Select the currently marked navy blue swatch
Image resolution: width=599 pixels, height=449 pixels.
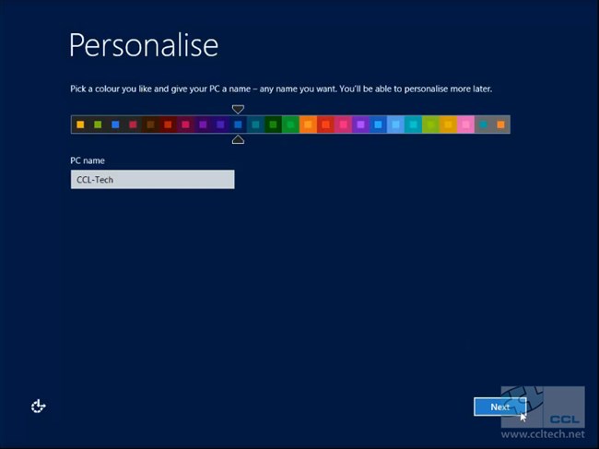238,124
